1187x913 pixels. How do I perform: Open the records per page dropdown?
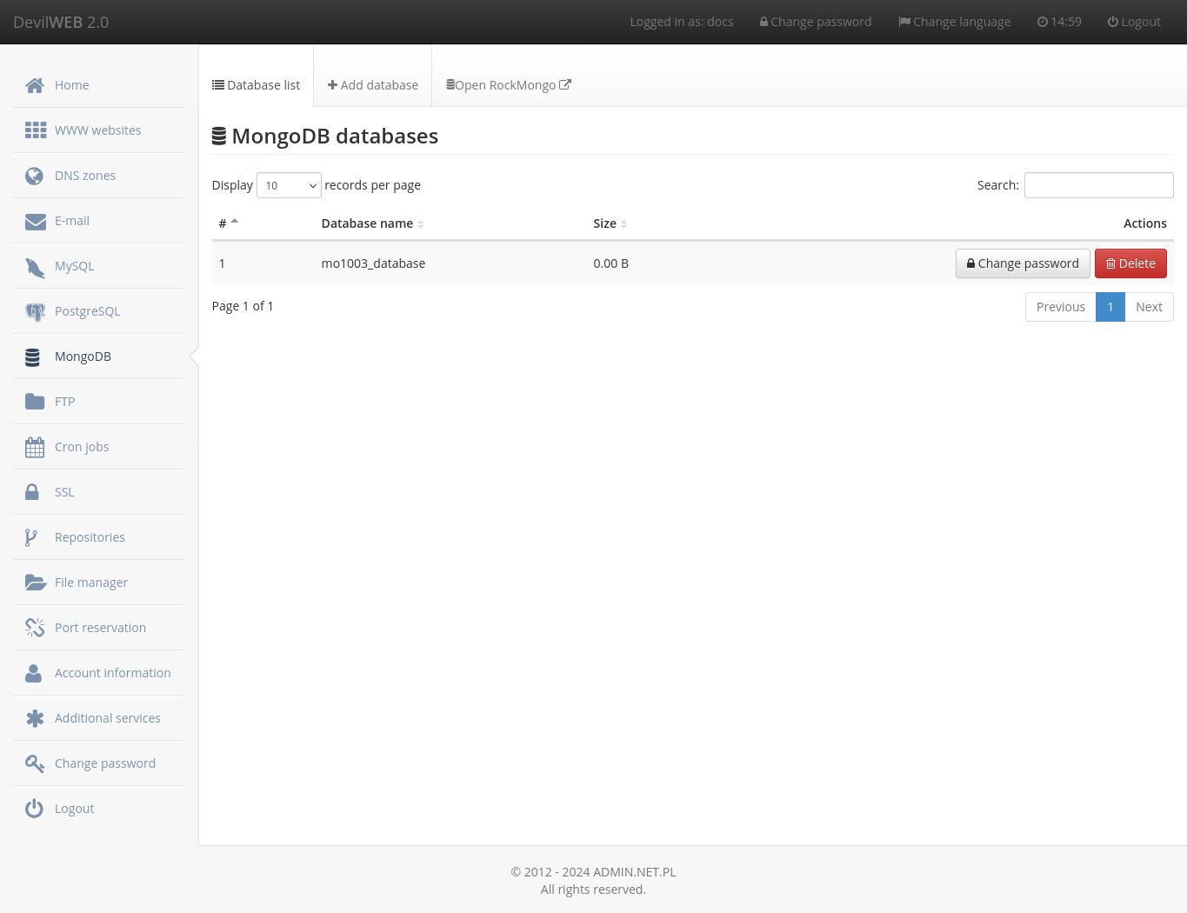pyautogui.click(x=288, y=184)
